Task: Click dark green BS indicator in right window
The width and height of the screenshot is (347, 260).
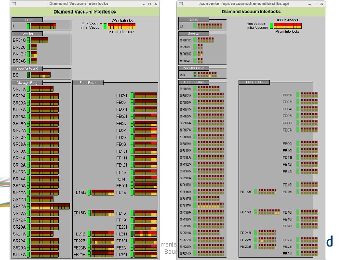Action: pos(195,75)
